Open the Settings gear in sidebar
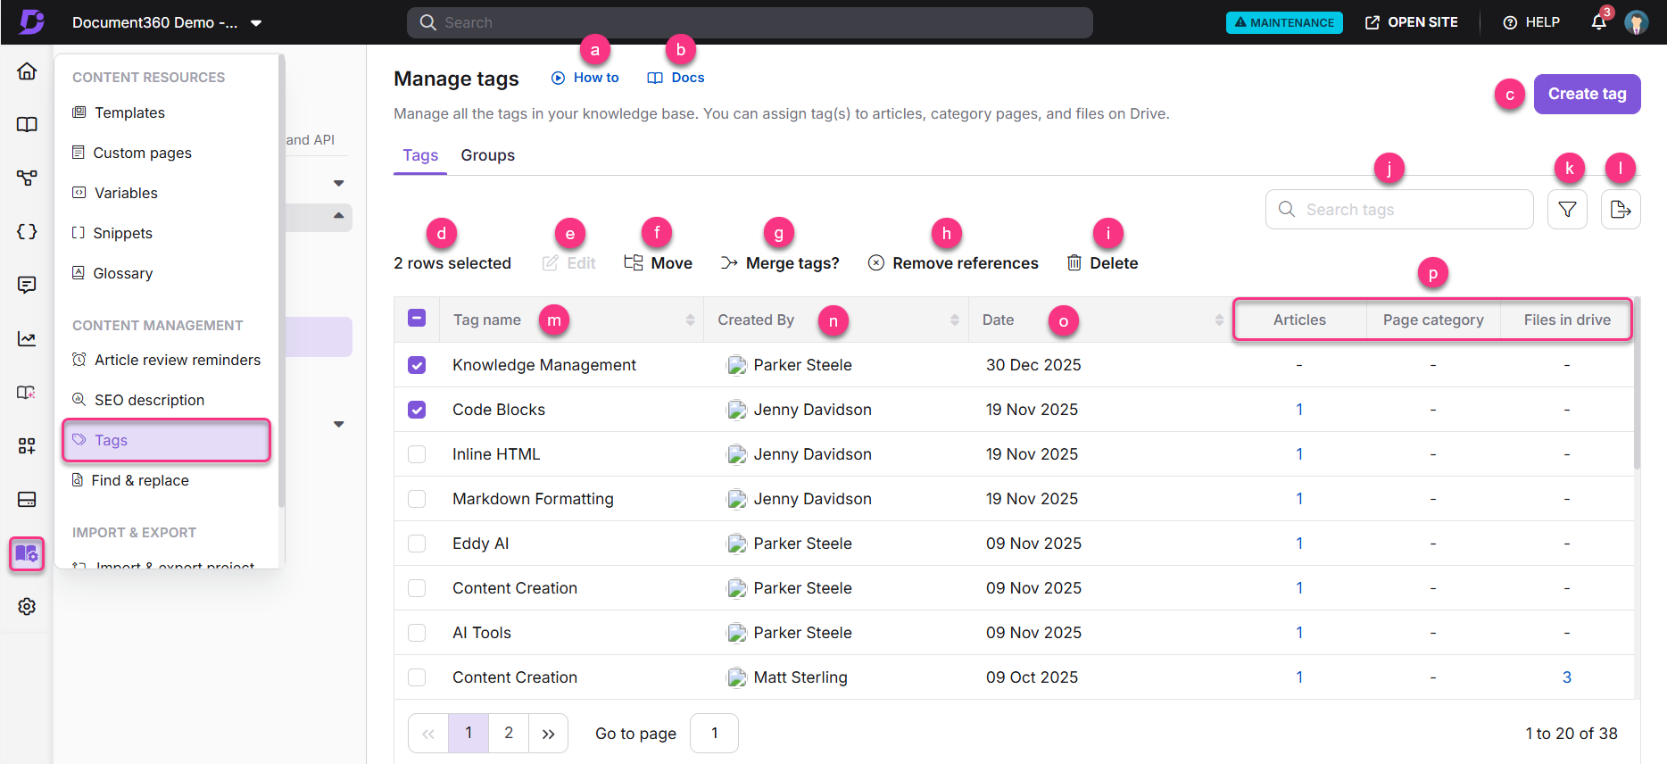The image size is (1667, 764). tap(27, 607)
